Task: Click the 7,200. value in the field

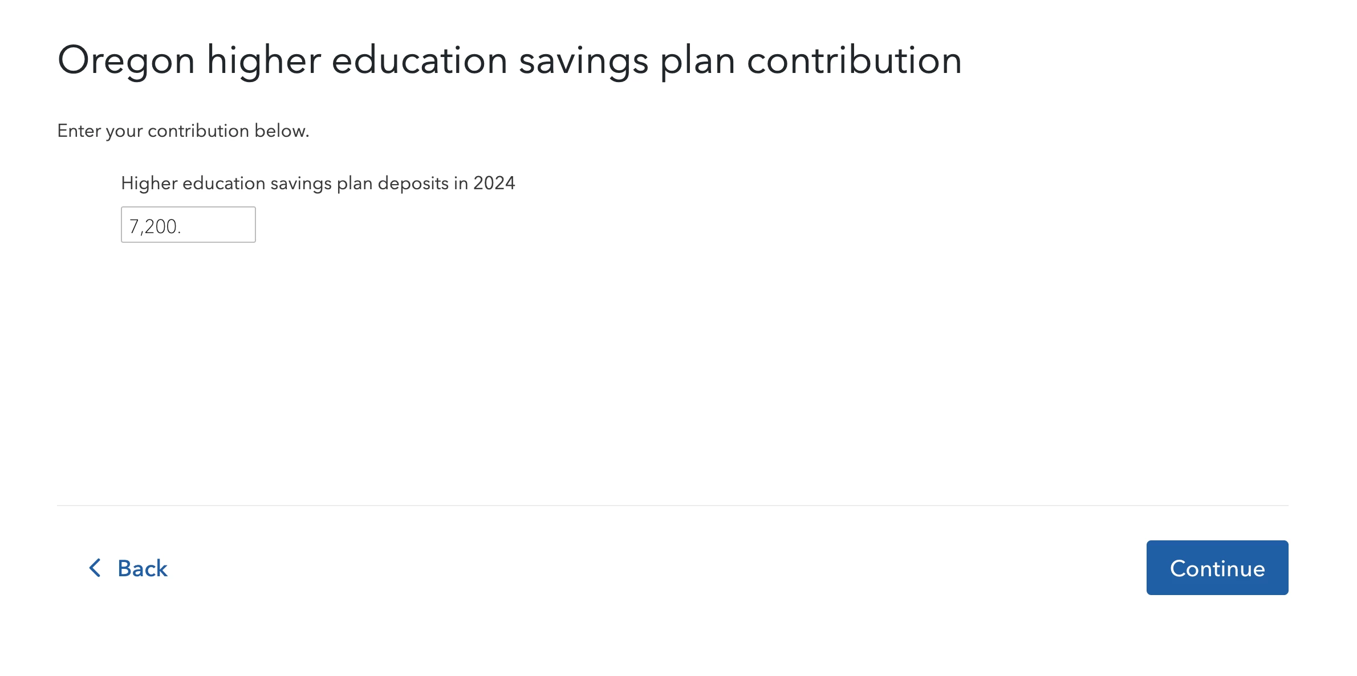Action: [x=155, y=226]
